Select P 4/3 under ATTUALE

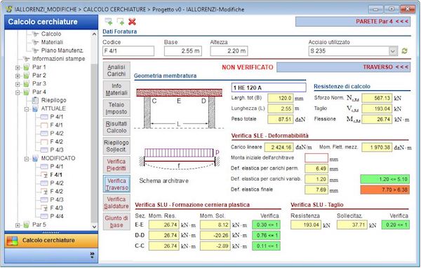(57, 150)
